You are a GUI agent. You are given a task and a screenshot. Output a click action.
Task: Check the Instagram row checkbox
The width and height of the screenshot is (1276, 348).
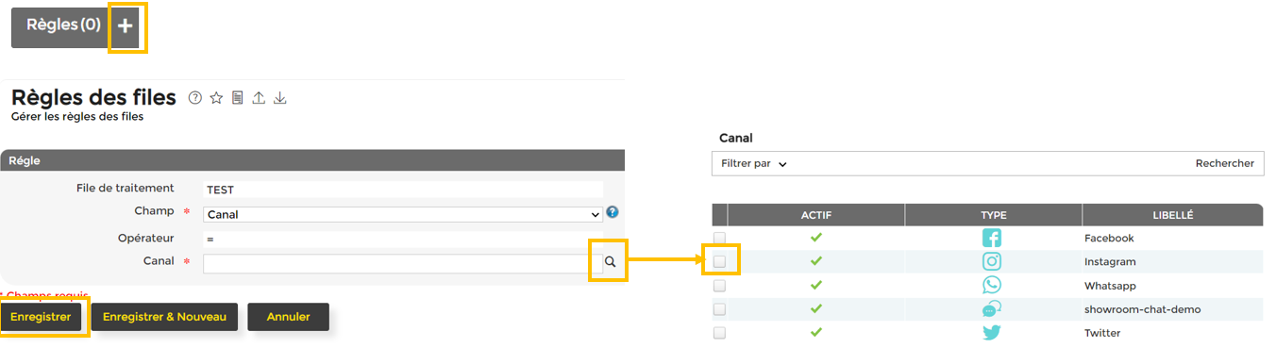point(720,261)
